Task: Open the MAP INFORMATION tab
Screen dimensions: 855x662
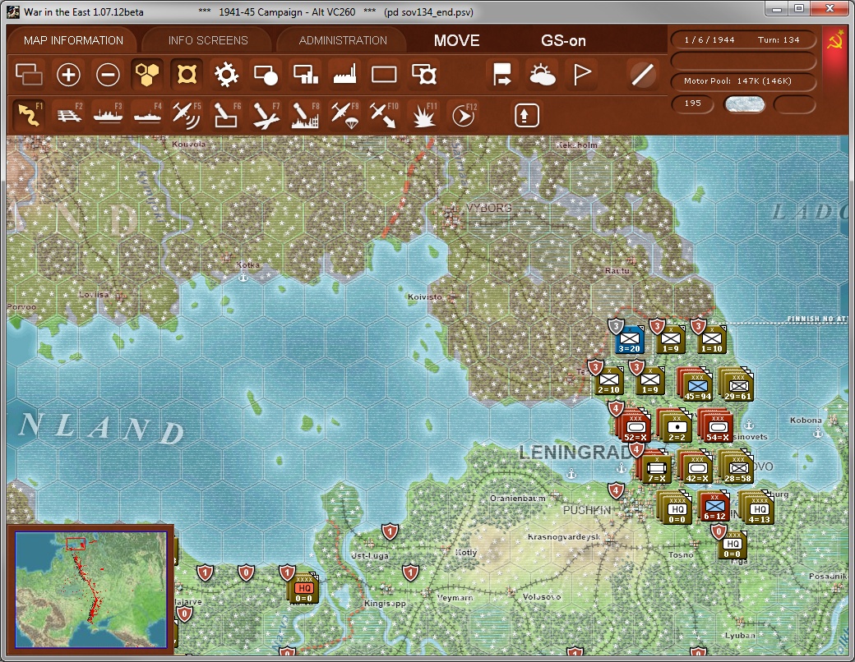Action: tap(74, 40)
